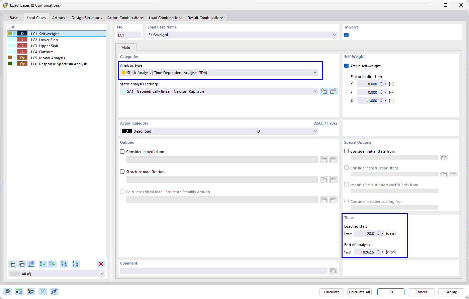Increase tstart using the stepper arrows
The height and width of the screenshot is (299, 469).
coord(378,232)
